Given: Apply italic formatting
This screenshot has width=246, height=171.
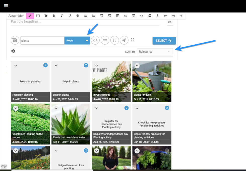Looking at the screenshot, I should (x=62, y=16).
